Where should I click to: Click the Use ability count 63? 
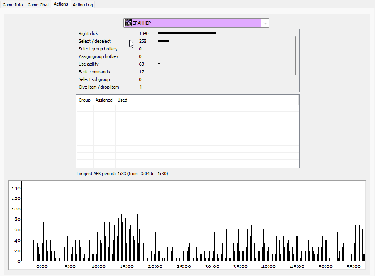point(142,64)
